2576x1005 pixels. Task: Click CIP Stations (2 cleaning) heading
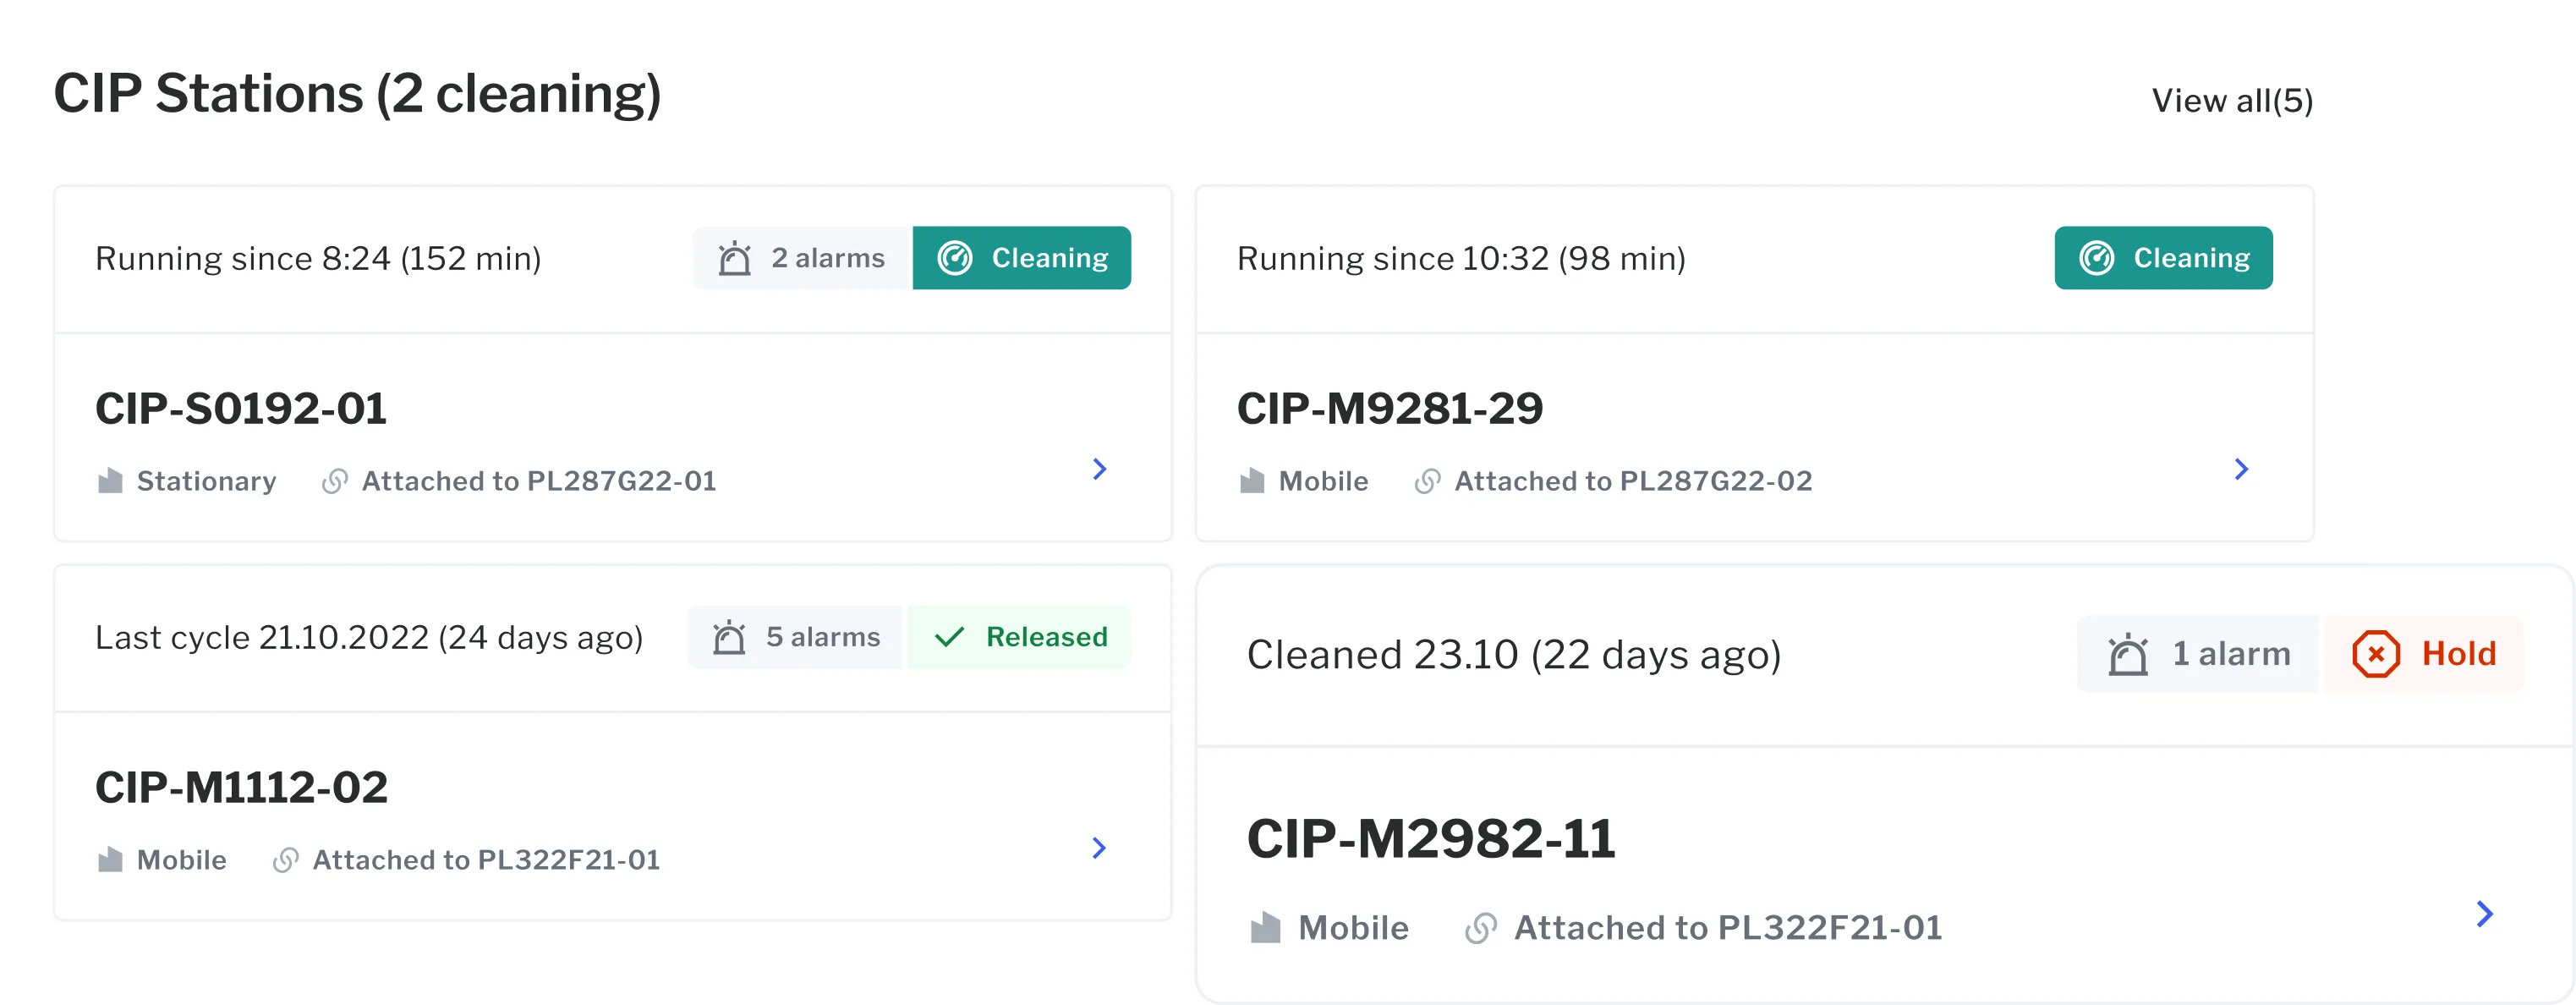tap(357, 94)
